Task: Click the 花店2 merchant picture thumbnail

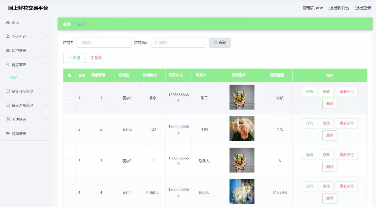Action: (242, 129)
